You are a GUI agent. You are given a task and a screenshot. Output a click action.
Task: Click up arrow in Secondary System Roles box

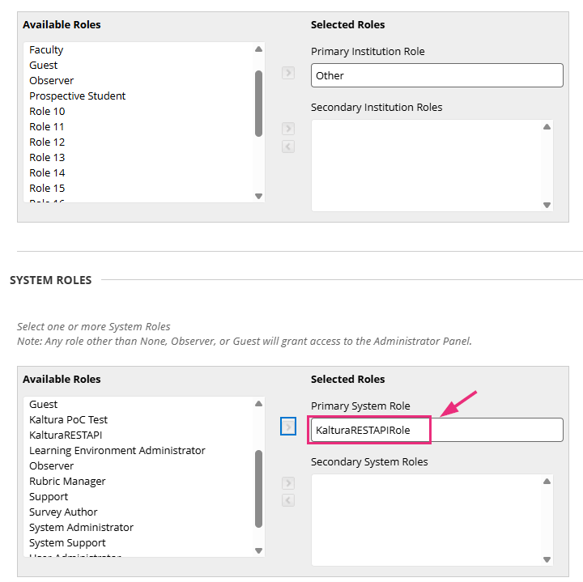point(547,482)
